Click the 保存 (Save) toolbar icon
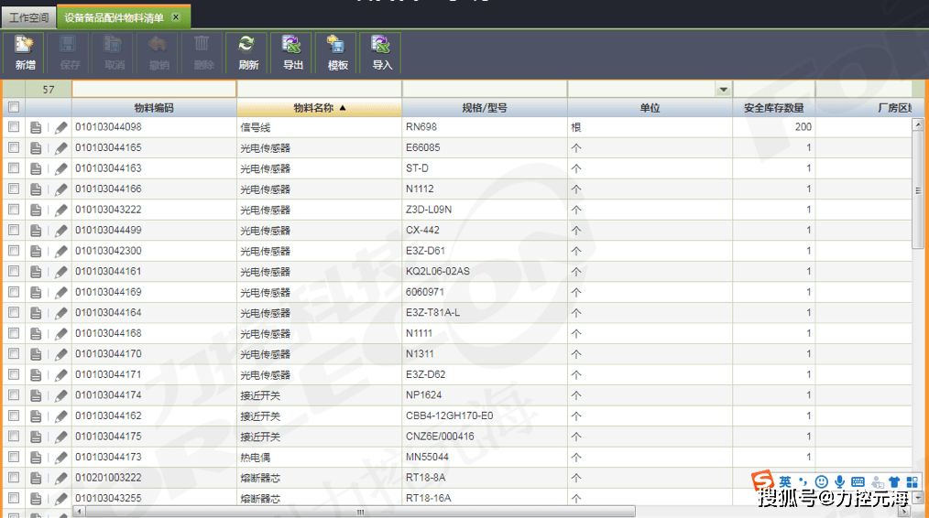The image size is (929, 518). 70,53
